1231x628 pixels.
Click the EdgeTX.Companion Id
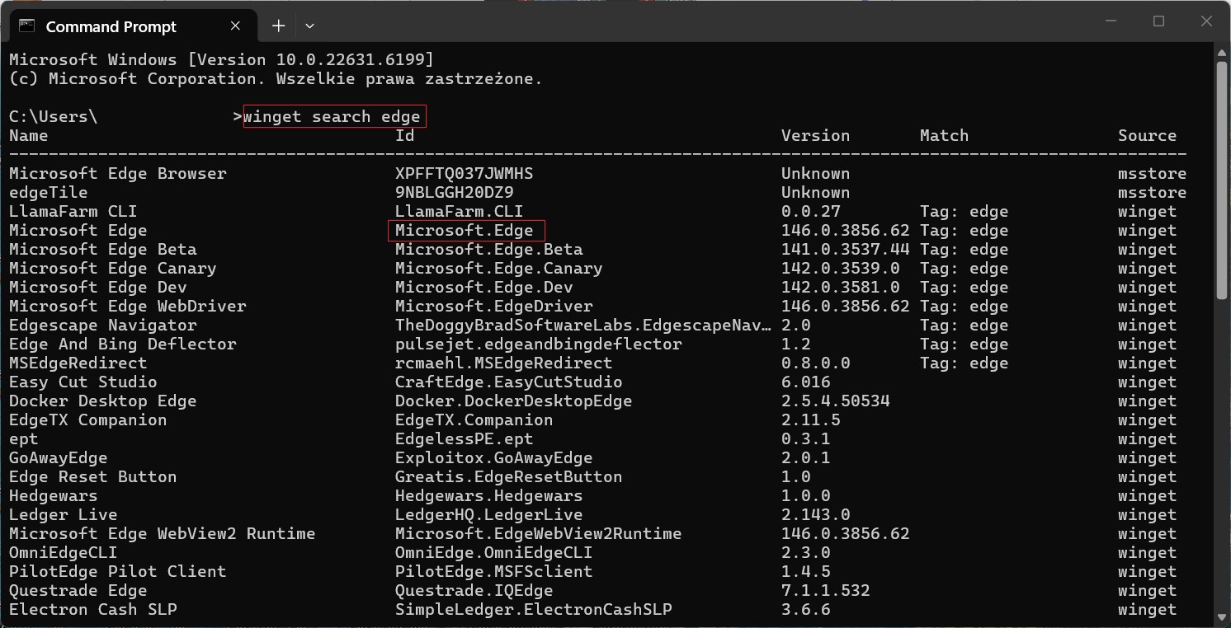[x=474, y=420]
